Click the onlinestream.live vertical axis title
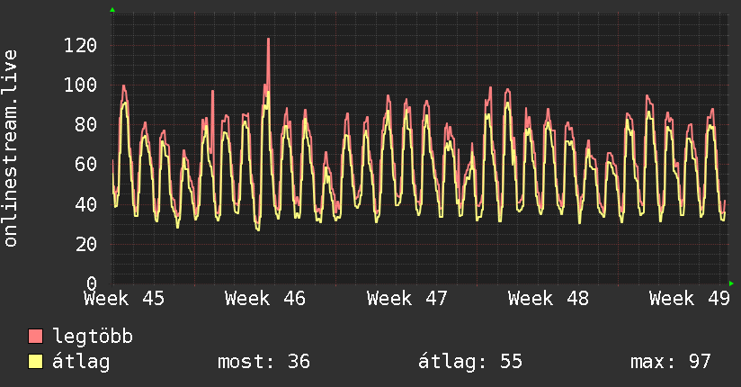The width and height of the screenshot is (741, 387). click(11, 148)
